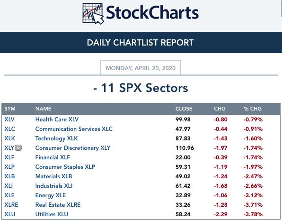Click the StockCharts wordmark text

pos(152,12)
